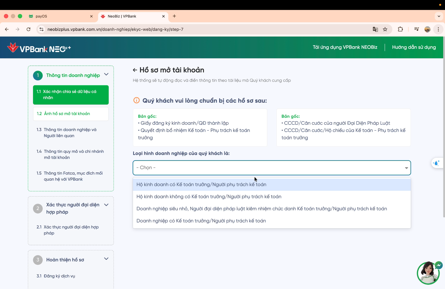Click the business type Chọn dropdown
The image size is (445, 289).
(271, 168)
